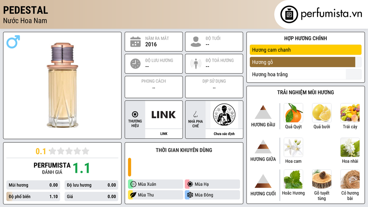This screenshot has width=368, height=207.
Task: Click the Nước Hoa Nam subtitle
Action: (x=25, y=20)
